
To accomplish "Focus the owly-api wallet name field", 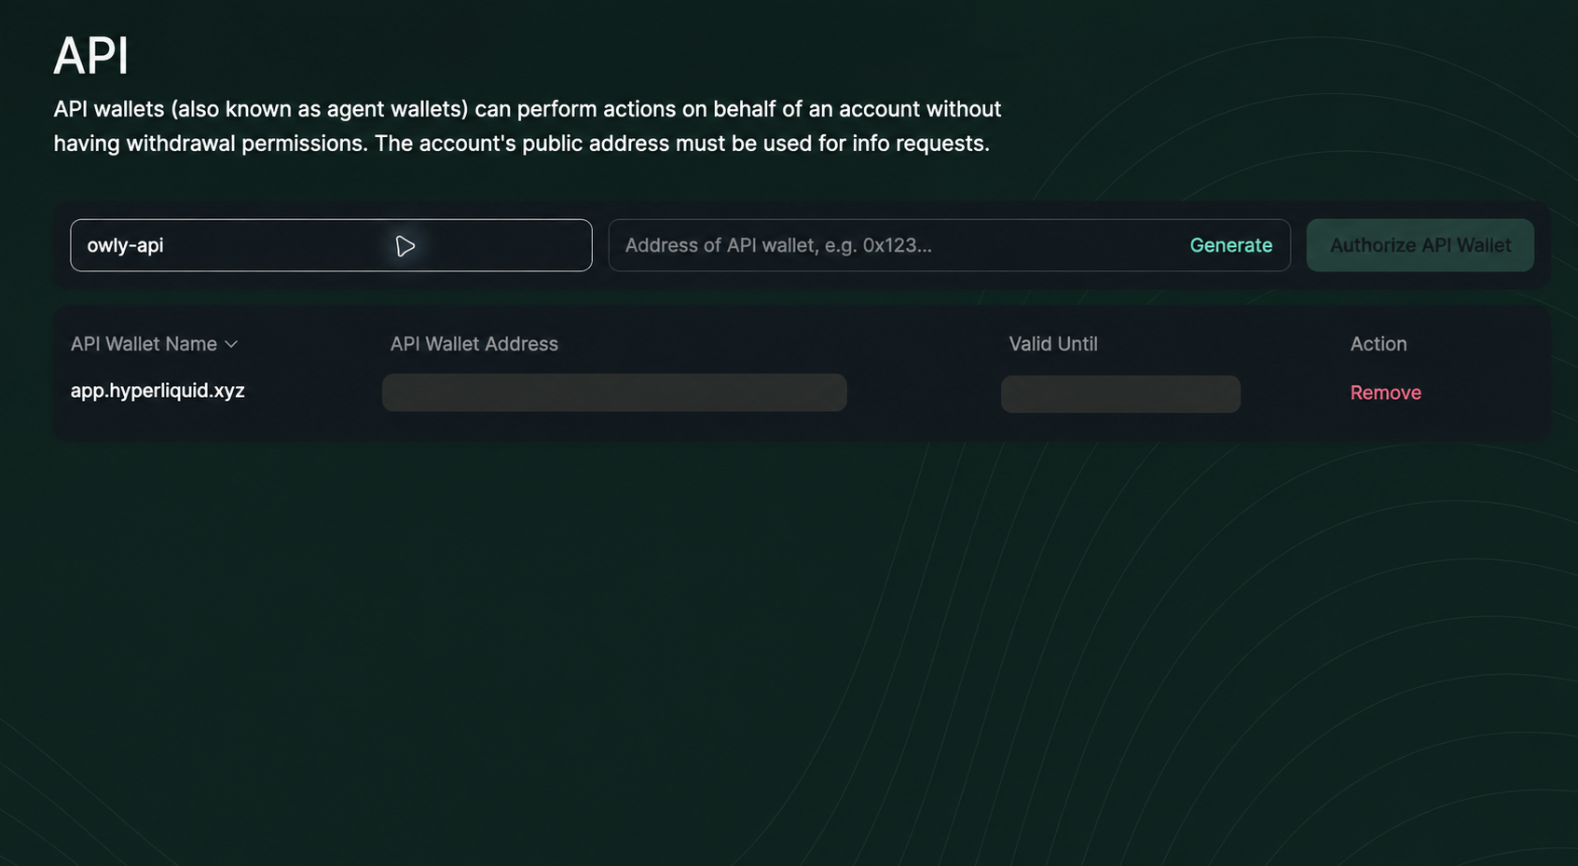I will [x=331, y=245].
